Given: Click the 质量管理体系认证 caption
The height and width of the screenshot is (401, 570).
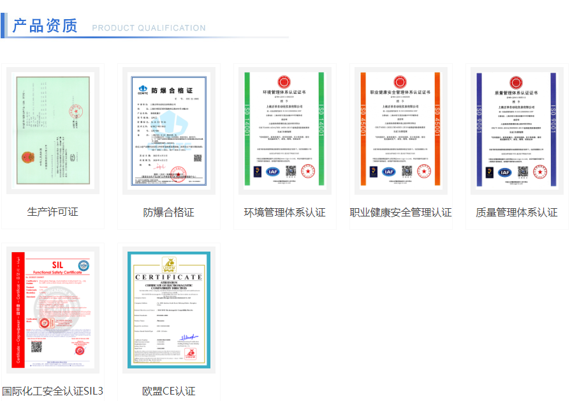Looking at the screenshot, I should pyautogui.click(x=517, y=212).
